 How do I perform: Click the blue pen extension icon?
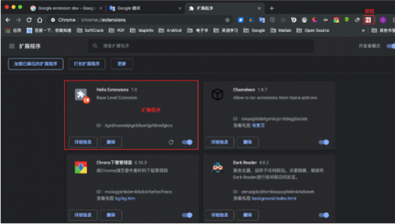click(x=241, y=20)
